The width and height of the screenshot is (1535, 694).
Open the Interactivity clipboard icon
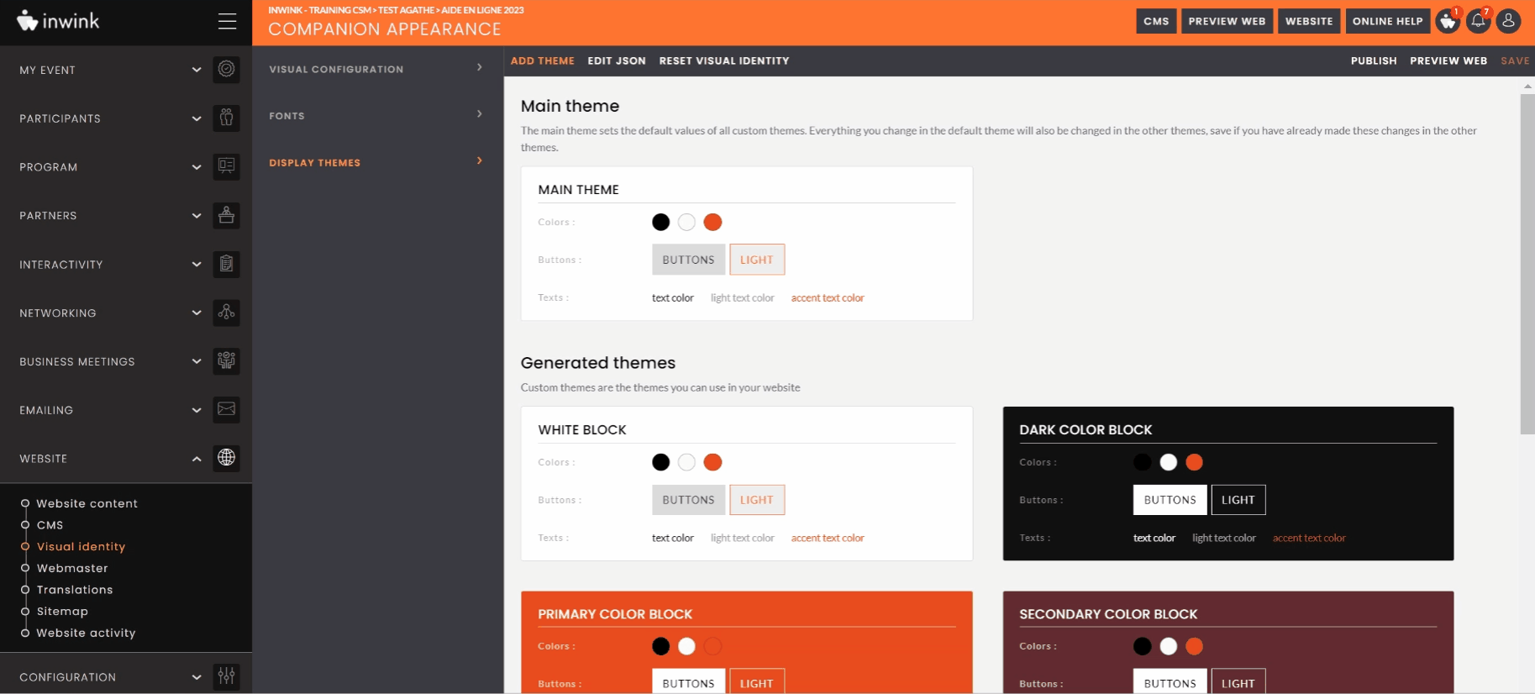227,264
